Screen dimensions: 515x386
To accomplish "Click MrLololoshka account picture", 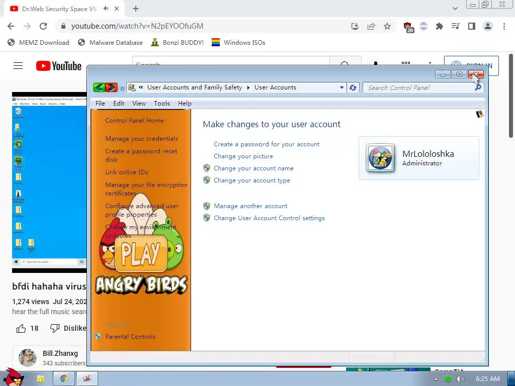I will tap(380, 158).
